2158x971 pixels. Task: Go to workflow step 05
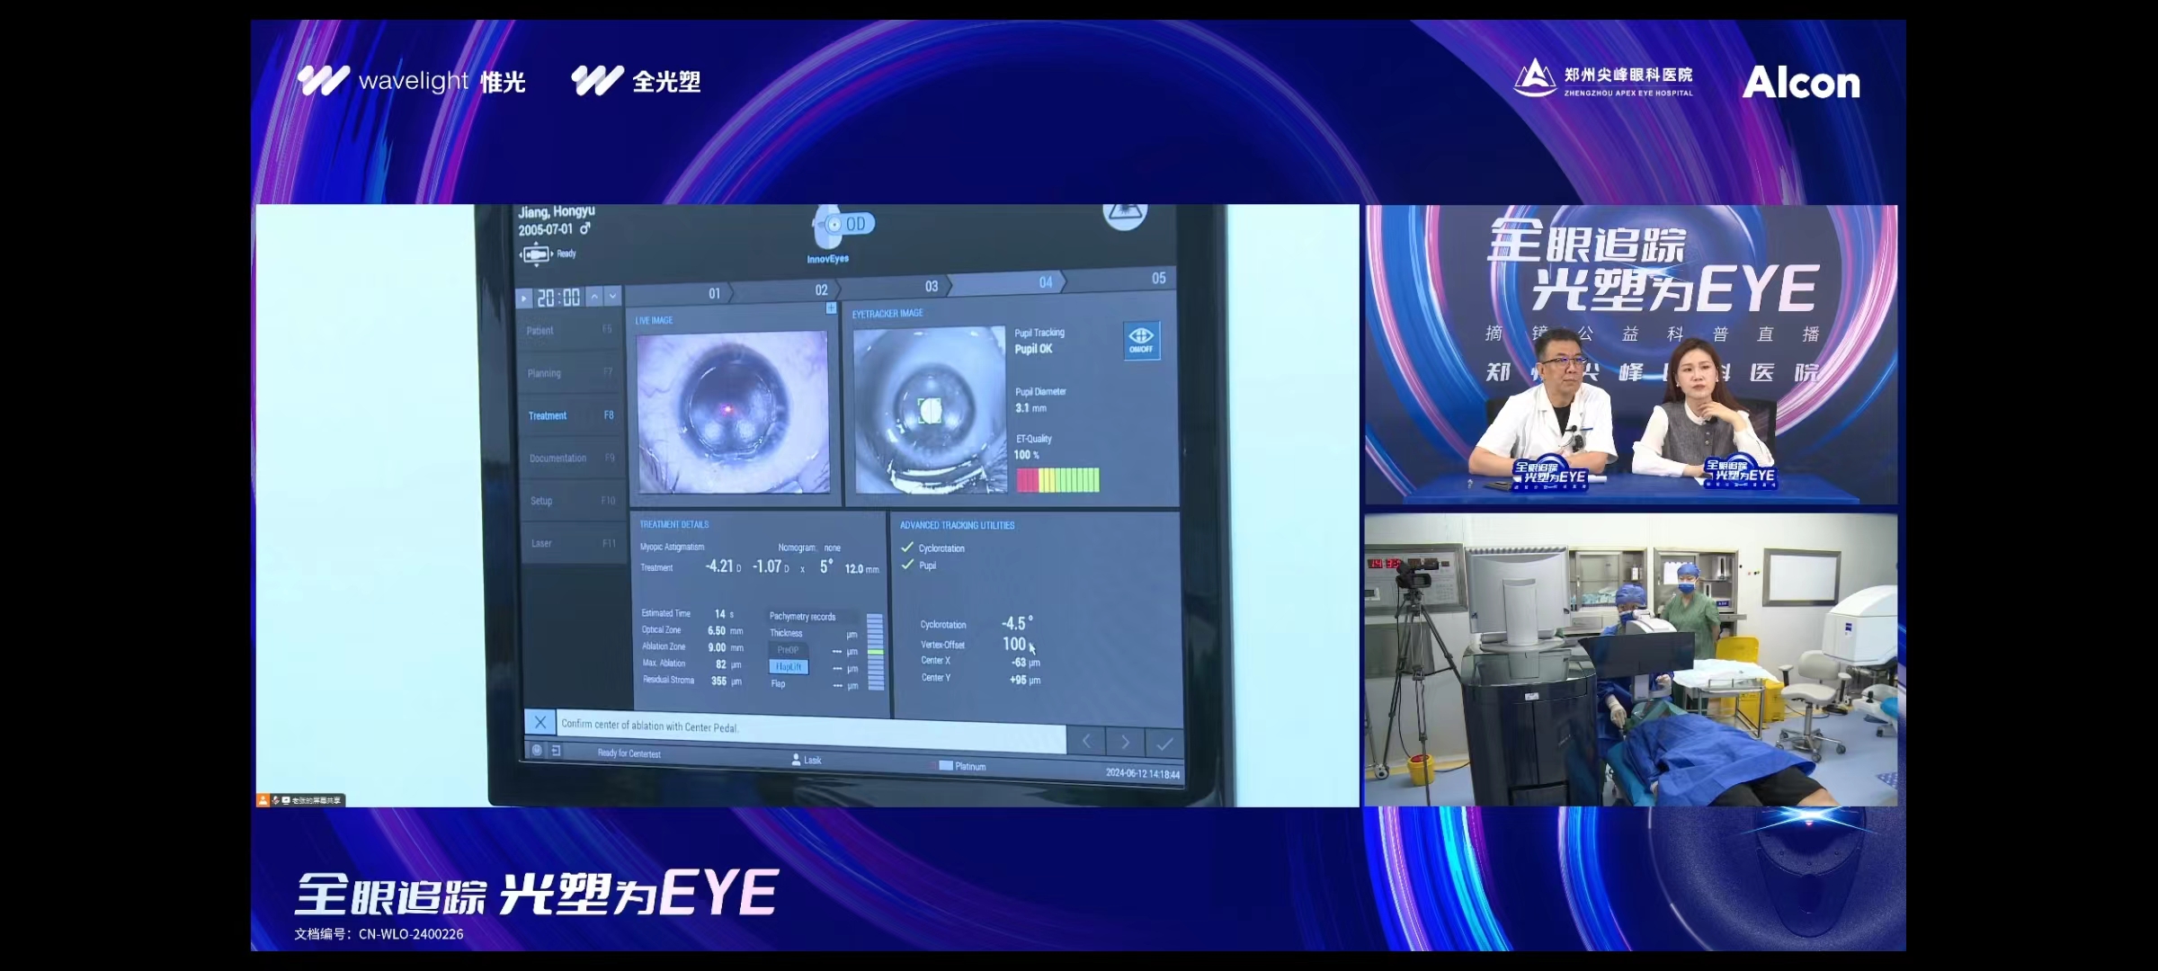coord(1122,279)
